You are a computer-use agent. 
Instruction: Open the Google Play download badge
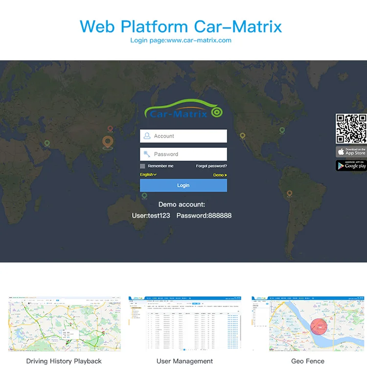351,165
